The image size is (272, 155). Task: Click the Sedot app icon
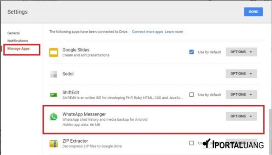click(x=53, y=74)
